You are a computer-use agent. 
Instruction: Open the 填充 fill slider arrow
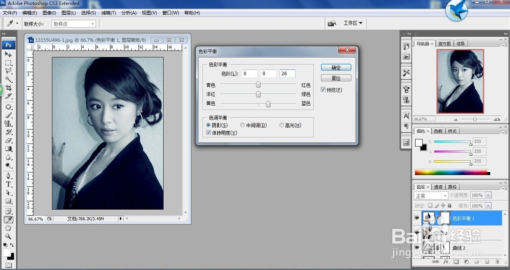pos(488,206)
